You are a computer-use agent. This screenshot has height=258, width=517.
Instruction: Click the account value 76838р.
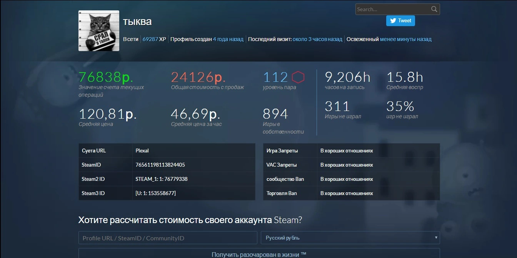(x=106, y=78)
